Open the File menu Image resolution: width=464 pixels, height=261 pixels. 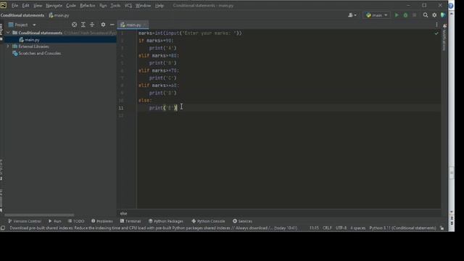click(x=14, y=6)
